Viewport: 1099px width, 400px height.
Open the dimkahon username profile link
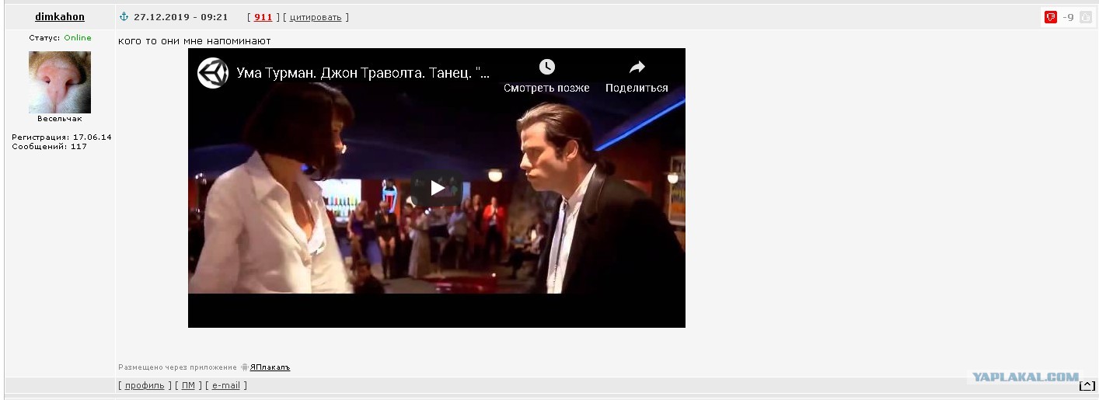(x=60, y=16)
